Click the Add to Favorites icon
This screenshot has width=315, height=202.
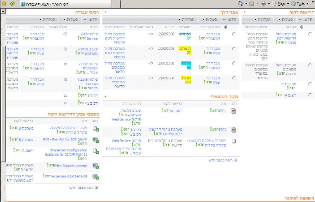[x=13, y=3]
